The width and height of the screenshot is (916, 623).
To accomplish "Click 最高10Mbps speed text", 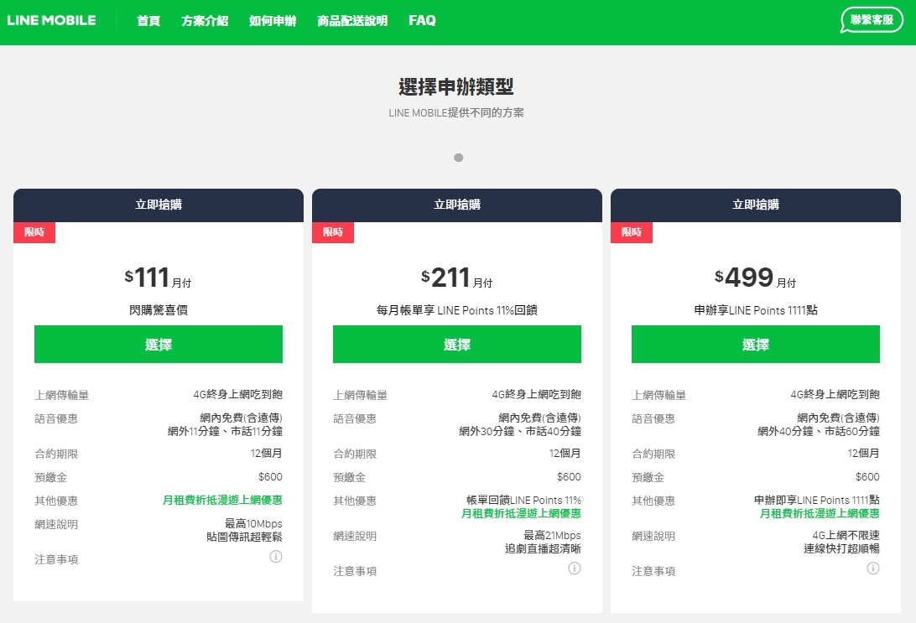I will 253,524.
